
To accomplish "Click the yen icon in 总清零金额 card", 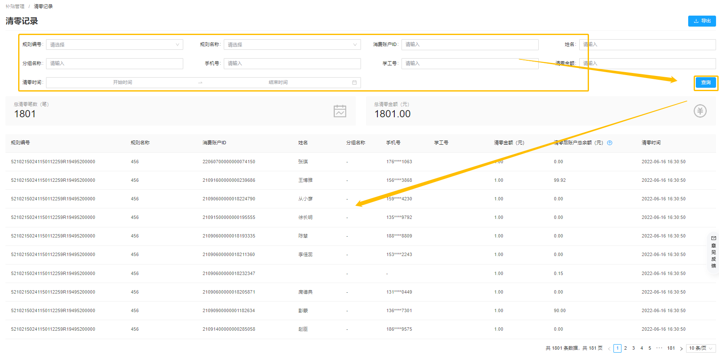I will [x=700, y=111].
